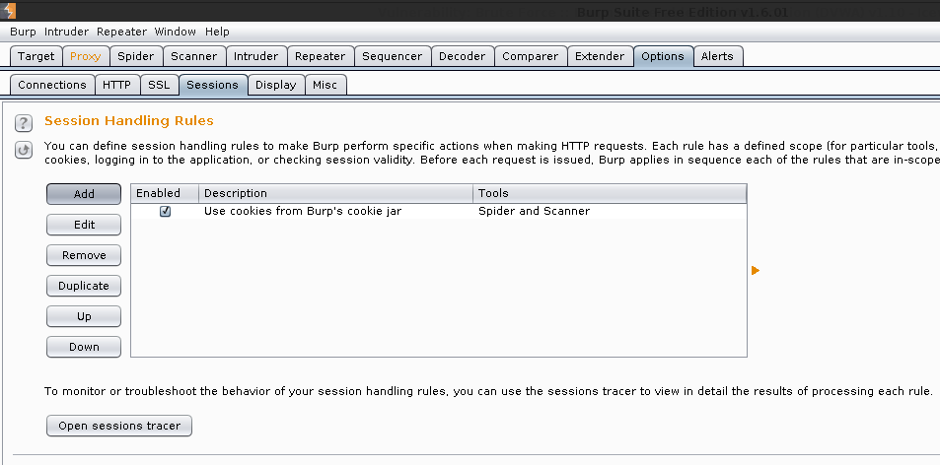Open the HTTP sub-tab
Screen dimensions: 940x465
(117, 85)
